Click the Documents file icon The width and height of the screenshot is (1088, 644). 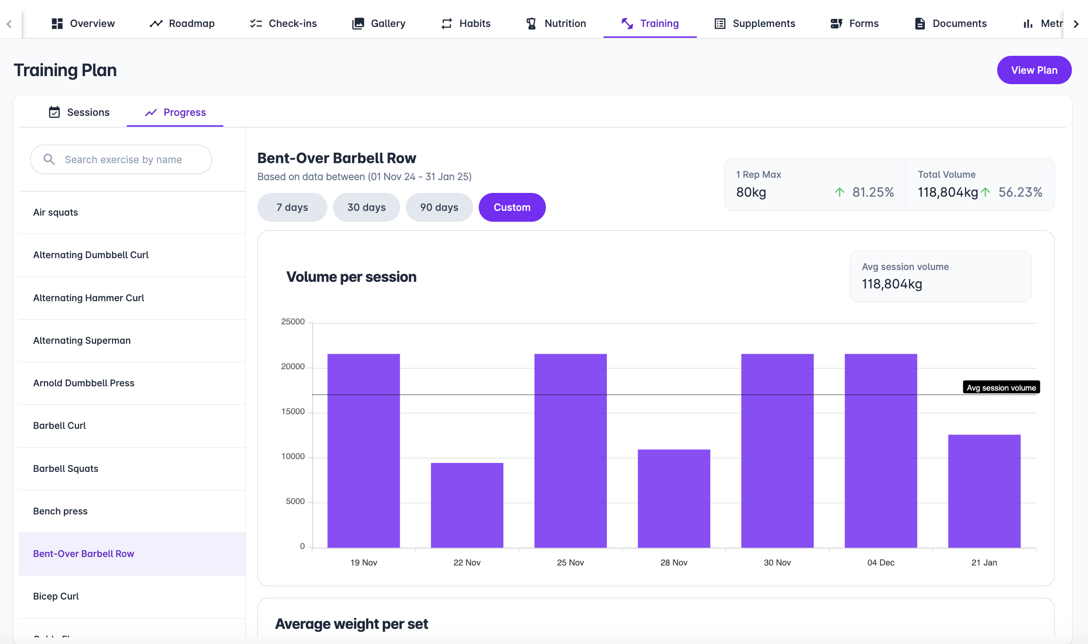(x=920, y=24)
